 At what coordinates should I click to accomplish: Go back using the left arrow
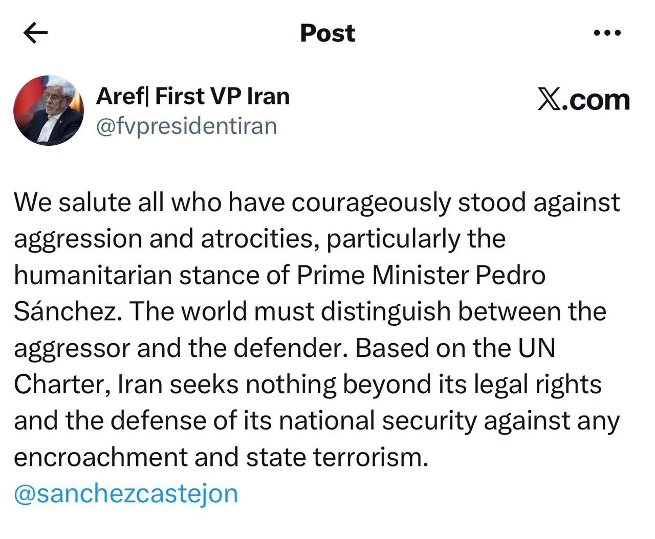pos(36,34)
